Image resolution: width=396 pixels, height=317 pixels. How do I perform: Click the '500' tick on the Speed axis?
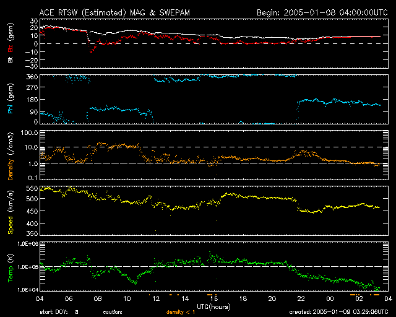[32, 199]
